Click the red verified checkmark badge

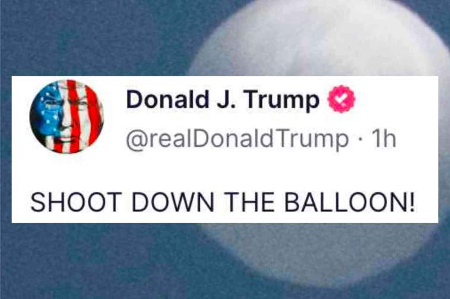click(x=341, y=99)
